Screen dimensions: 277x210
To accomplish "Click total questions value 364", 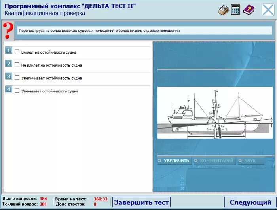I will (x=43, y=198).
